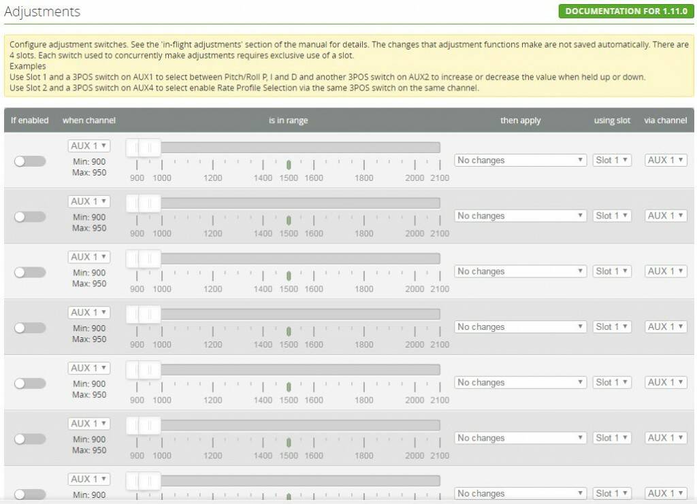The height and width of the screenshot is (504, 697).
Task: Open first row 'No changes' function dropdown
Action: pos(520,160)
